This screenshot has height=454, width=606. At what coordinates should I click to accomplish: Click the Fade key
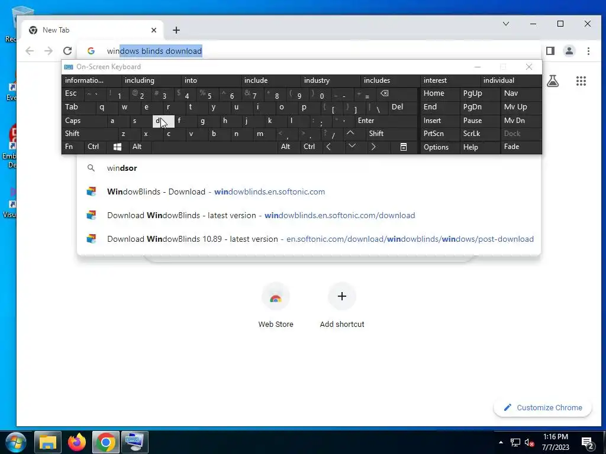click(x=521, y=147)
